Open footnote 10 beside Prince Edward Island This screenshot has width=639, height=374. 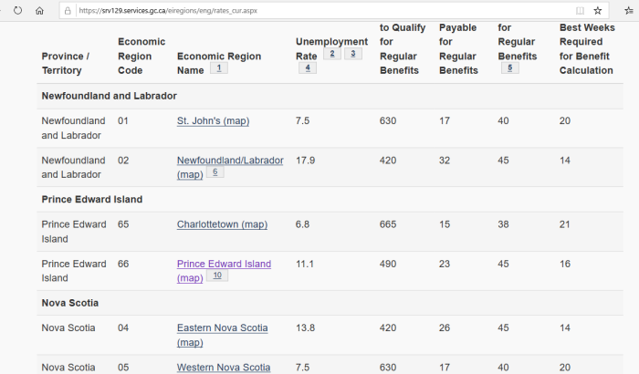coord(217,275)
